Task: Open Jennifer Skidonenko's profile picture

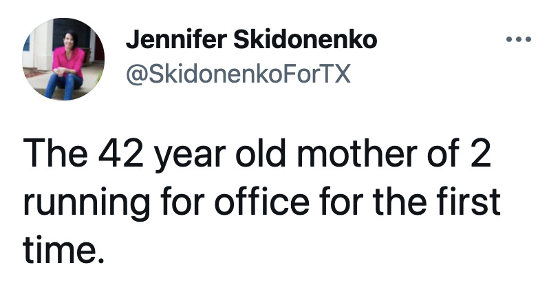Action: [x=63, y=59]
